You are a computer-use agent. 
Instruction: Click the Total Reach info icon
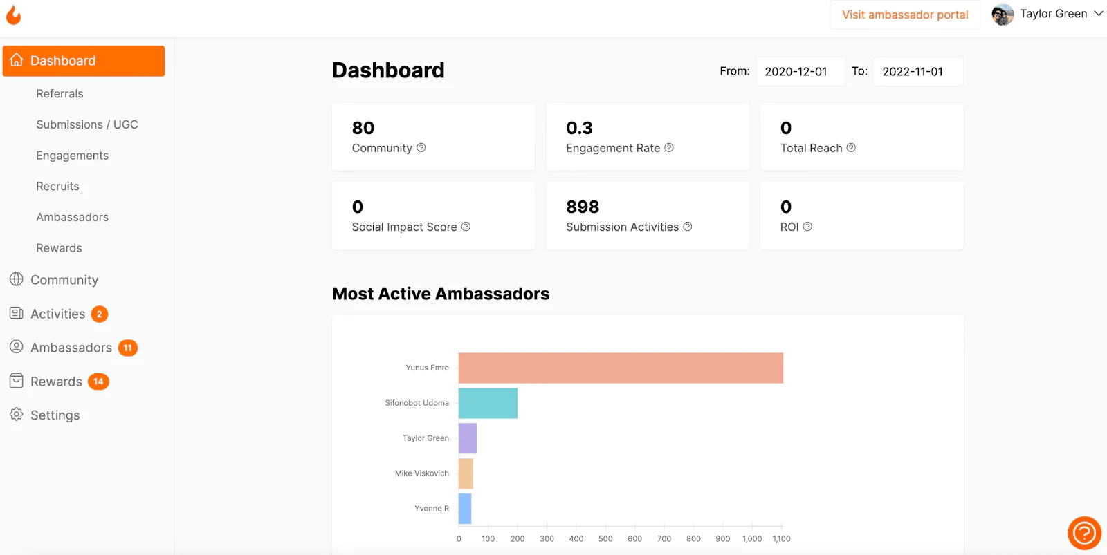point(851,148)
